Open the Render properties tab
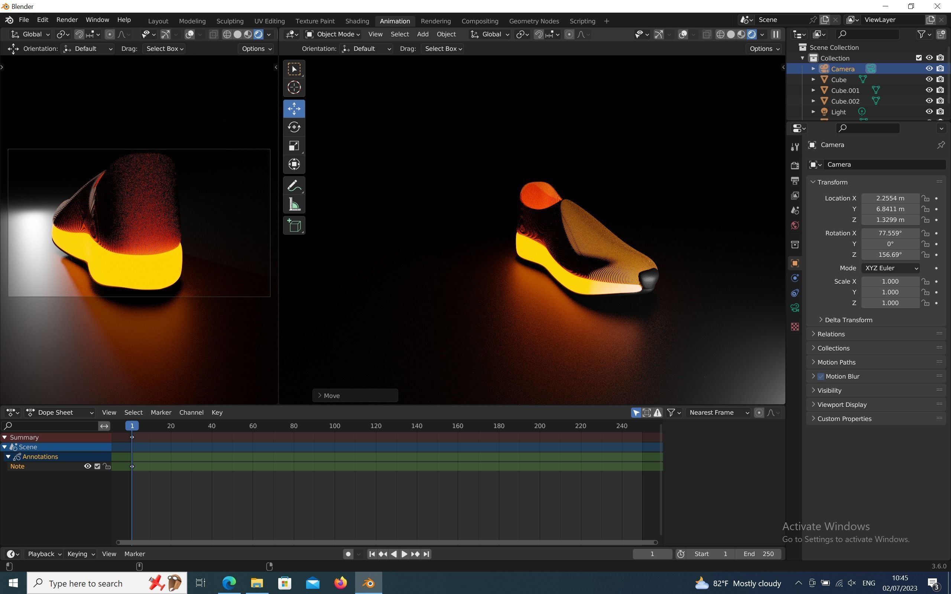This screenshot has height=594, width=951. click(x=795, y=166)
